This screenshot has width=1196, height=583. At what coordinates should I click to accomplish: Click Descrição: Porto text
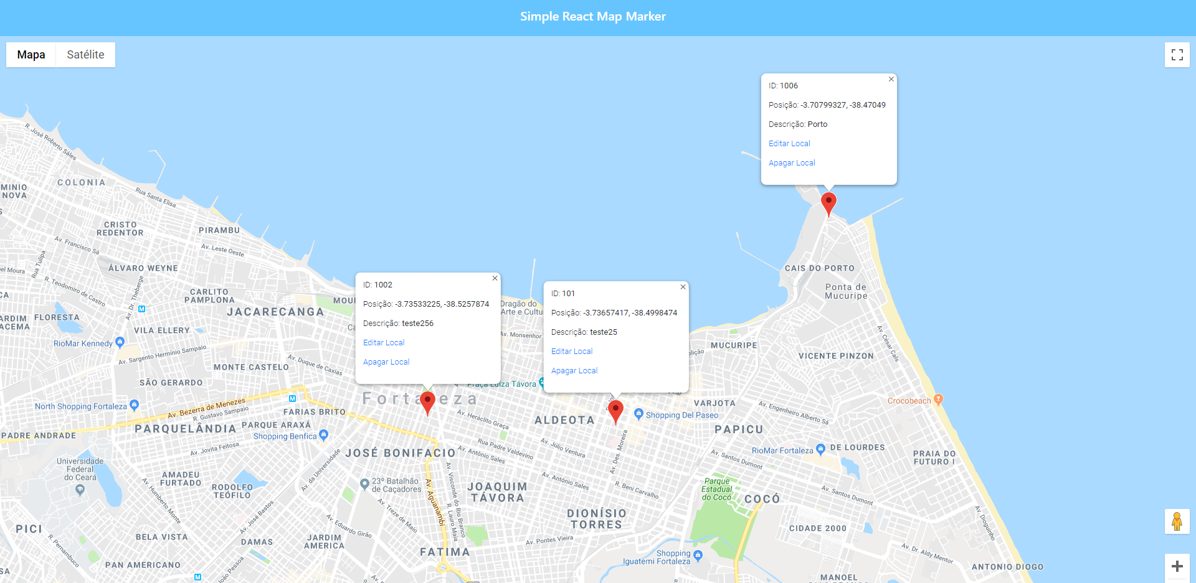coord(798,124)
